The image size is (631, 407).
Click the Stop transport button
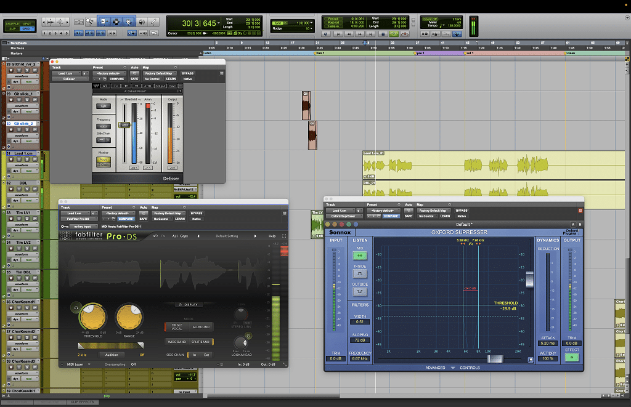click(383, 34)
